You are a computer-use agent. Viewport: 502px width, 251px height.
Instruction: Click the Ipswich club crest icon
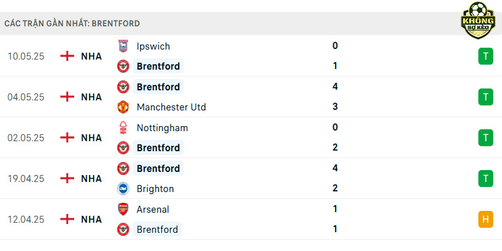(x=123, y=46)
